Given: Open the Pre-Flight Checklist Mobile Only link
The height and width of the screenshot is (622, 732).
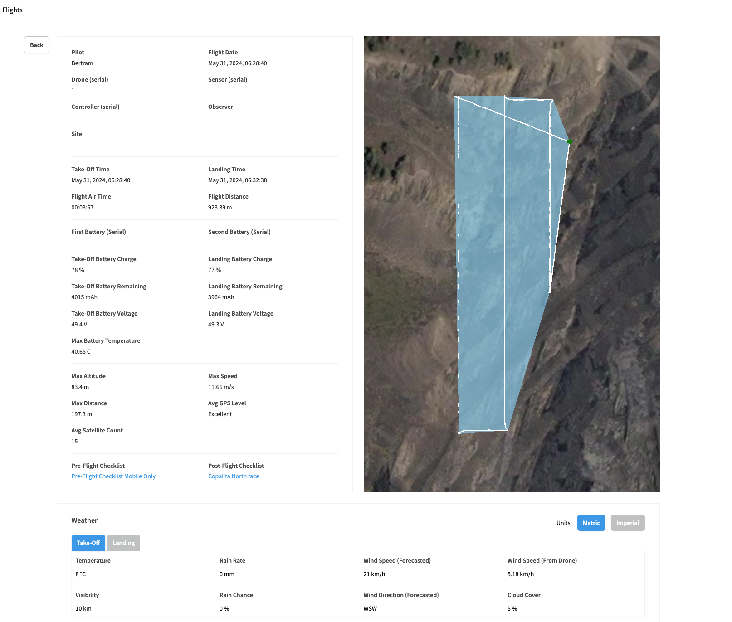Looking at the screenshot, I should (x=113, y=476).
